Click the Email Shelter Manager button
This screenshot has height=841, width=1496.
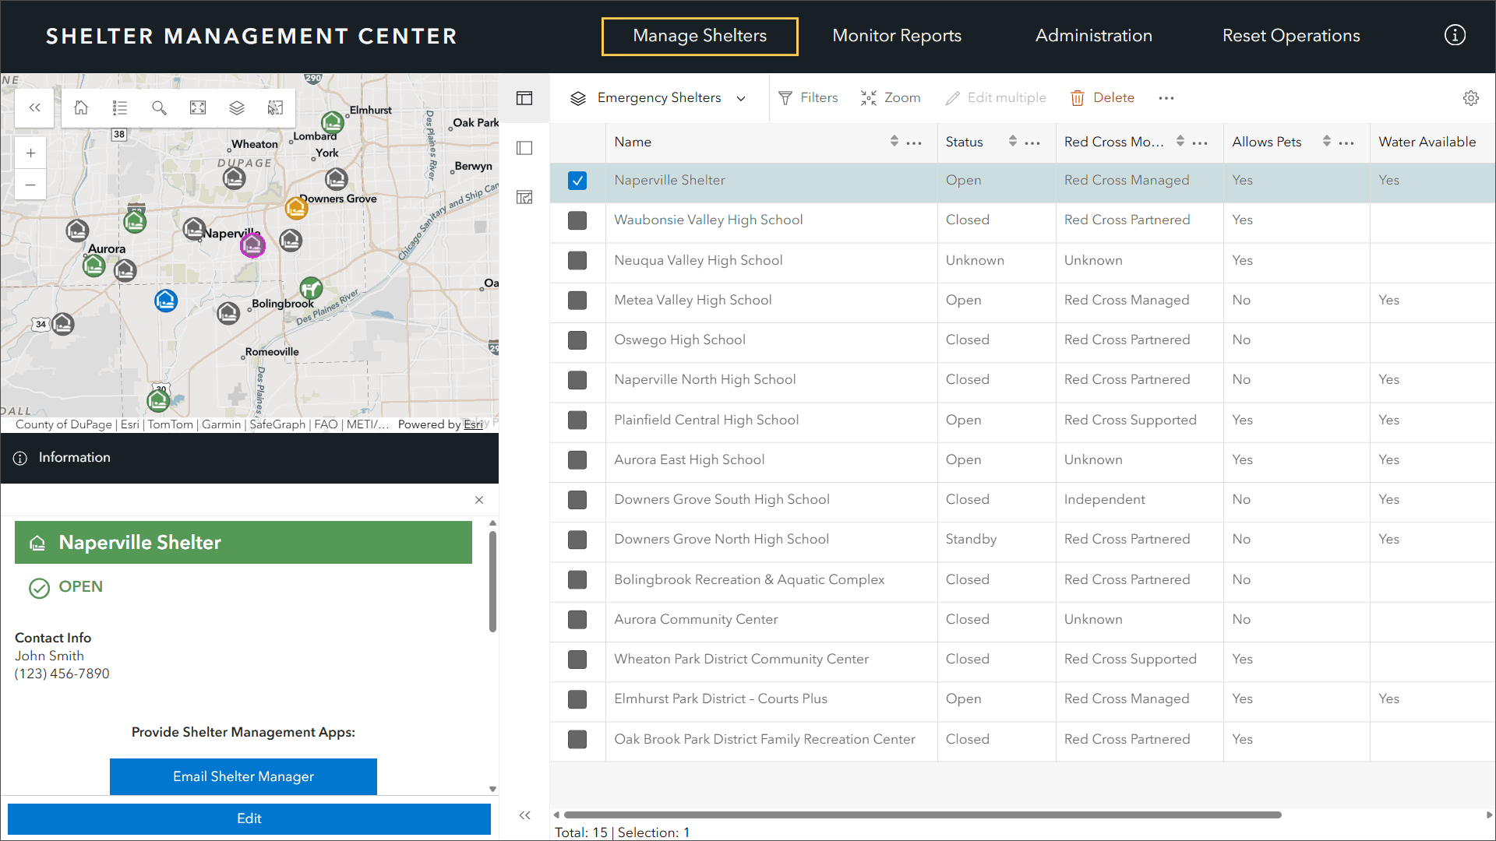[x=243, y=776]
